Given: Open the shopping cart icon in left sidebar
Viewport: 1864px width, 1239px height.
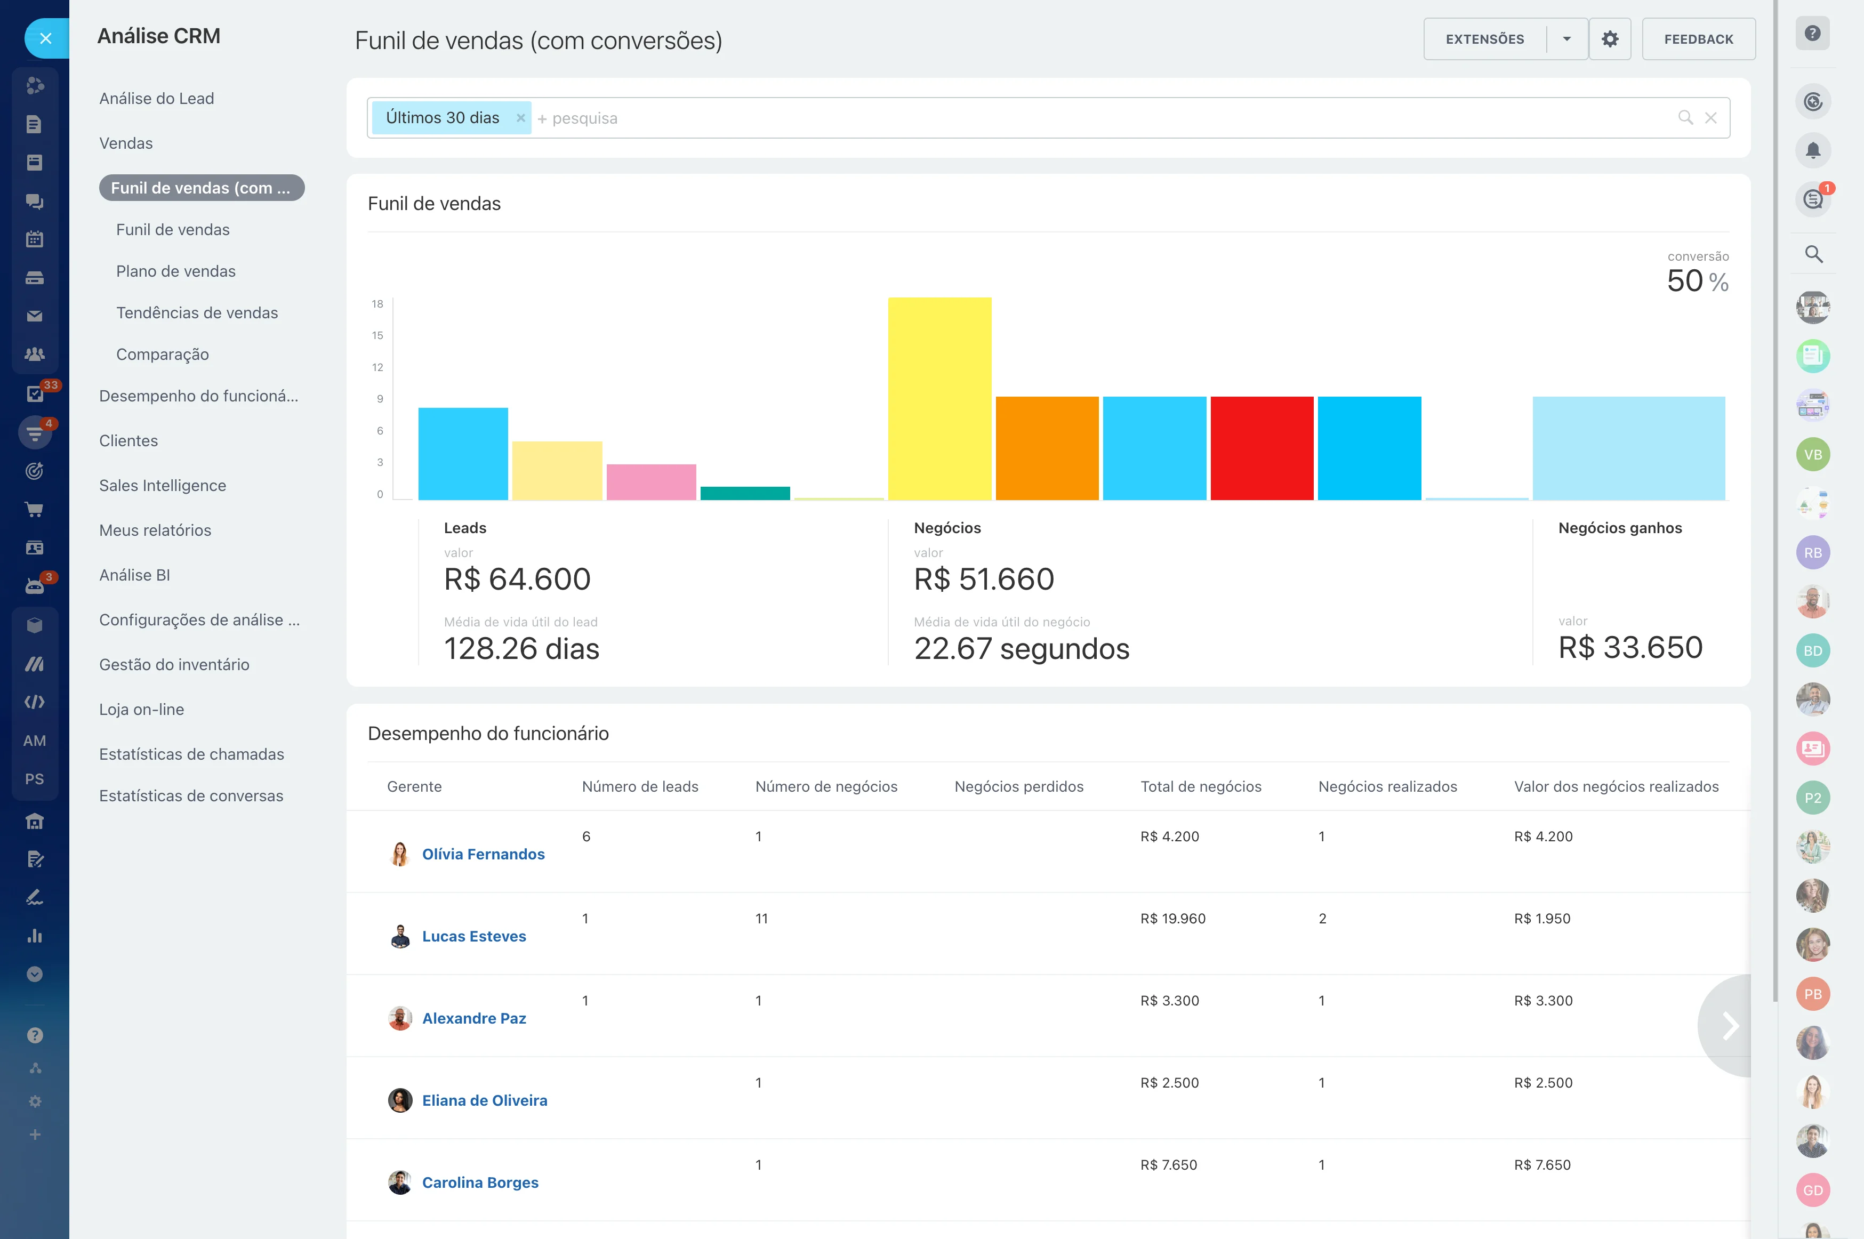Looking at the screenshot, I should [34, 510].
